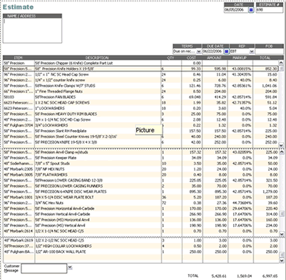The image size is (286, 280).
Task: Click the Customer Message text box
Action: 44,269
